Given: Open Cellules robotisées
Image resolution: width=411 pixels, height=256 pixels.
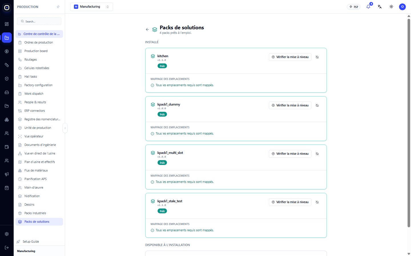Looking at the screenshot, I should pyautogui.click(x=39, y=68).
